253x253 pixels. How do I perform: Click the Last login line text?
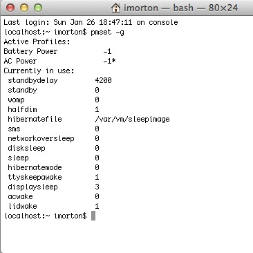click(91, 22)
